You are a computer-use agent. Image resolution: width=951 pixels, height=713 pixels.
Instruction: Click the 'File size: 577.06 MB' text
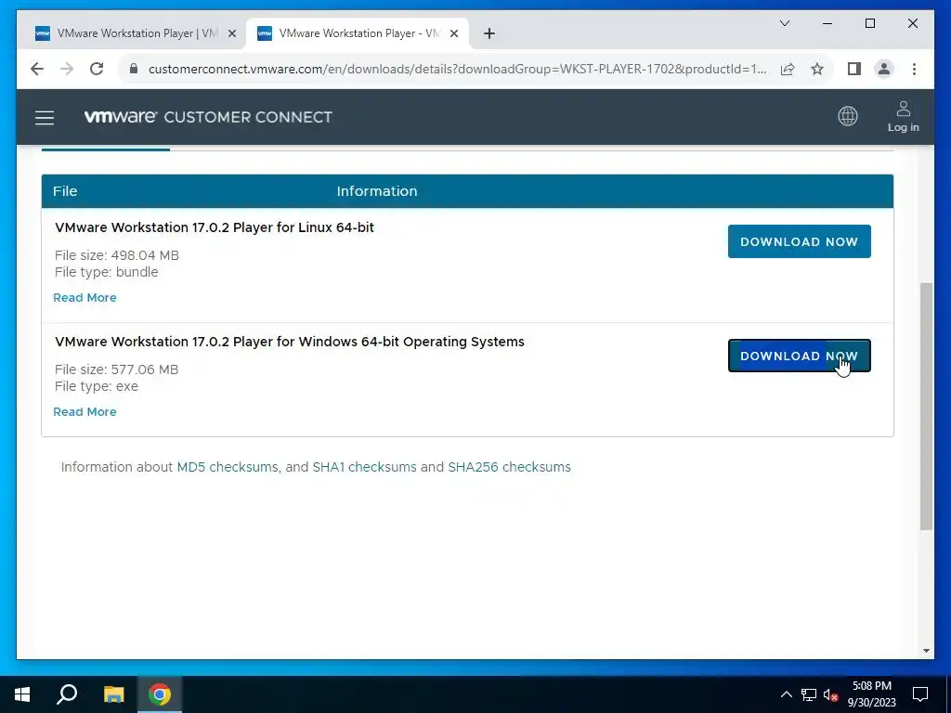pyautogui.click(x=116, y=369)
